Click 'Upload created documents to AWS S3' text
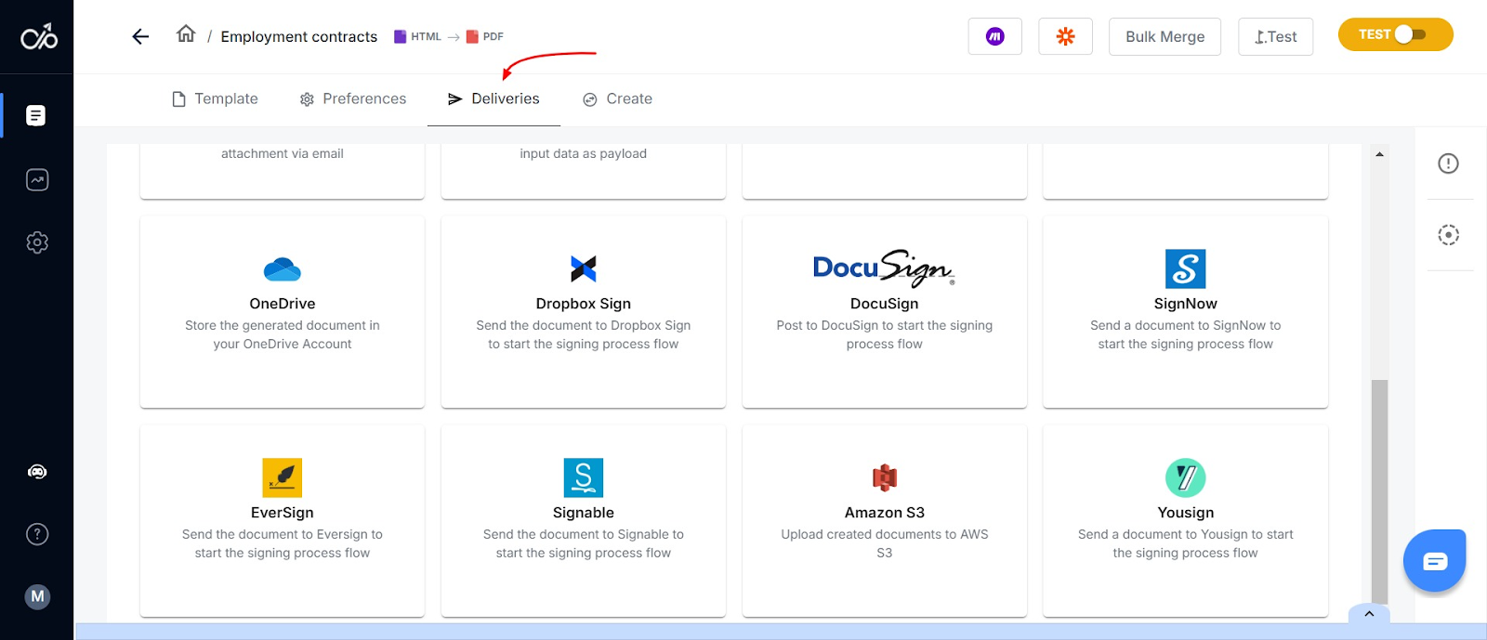1487x640 pixels. coord(885,543)
